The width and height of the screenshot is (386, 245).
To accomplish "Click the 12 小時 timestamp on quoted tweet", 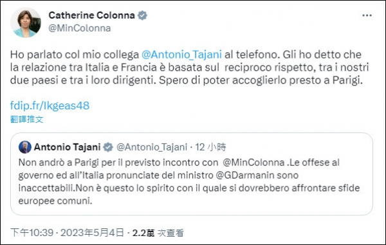I will click(x=210, y=147).
